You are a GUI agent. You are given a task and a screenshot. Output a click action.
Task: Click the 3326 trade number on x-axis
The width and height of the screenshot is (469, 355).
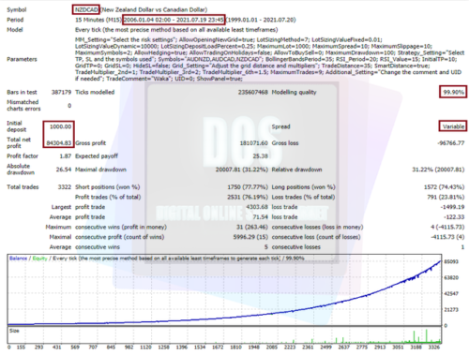(x=434, y=347)
